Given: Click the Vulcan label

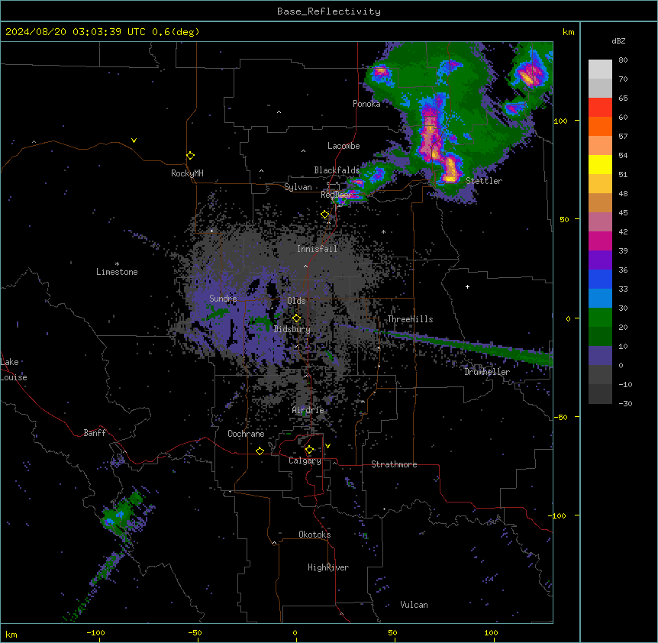Looking at the screenshot, I should click(414, 605).
